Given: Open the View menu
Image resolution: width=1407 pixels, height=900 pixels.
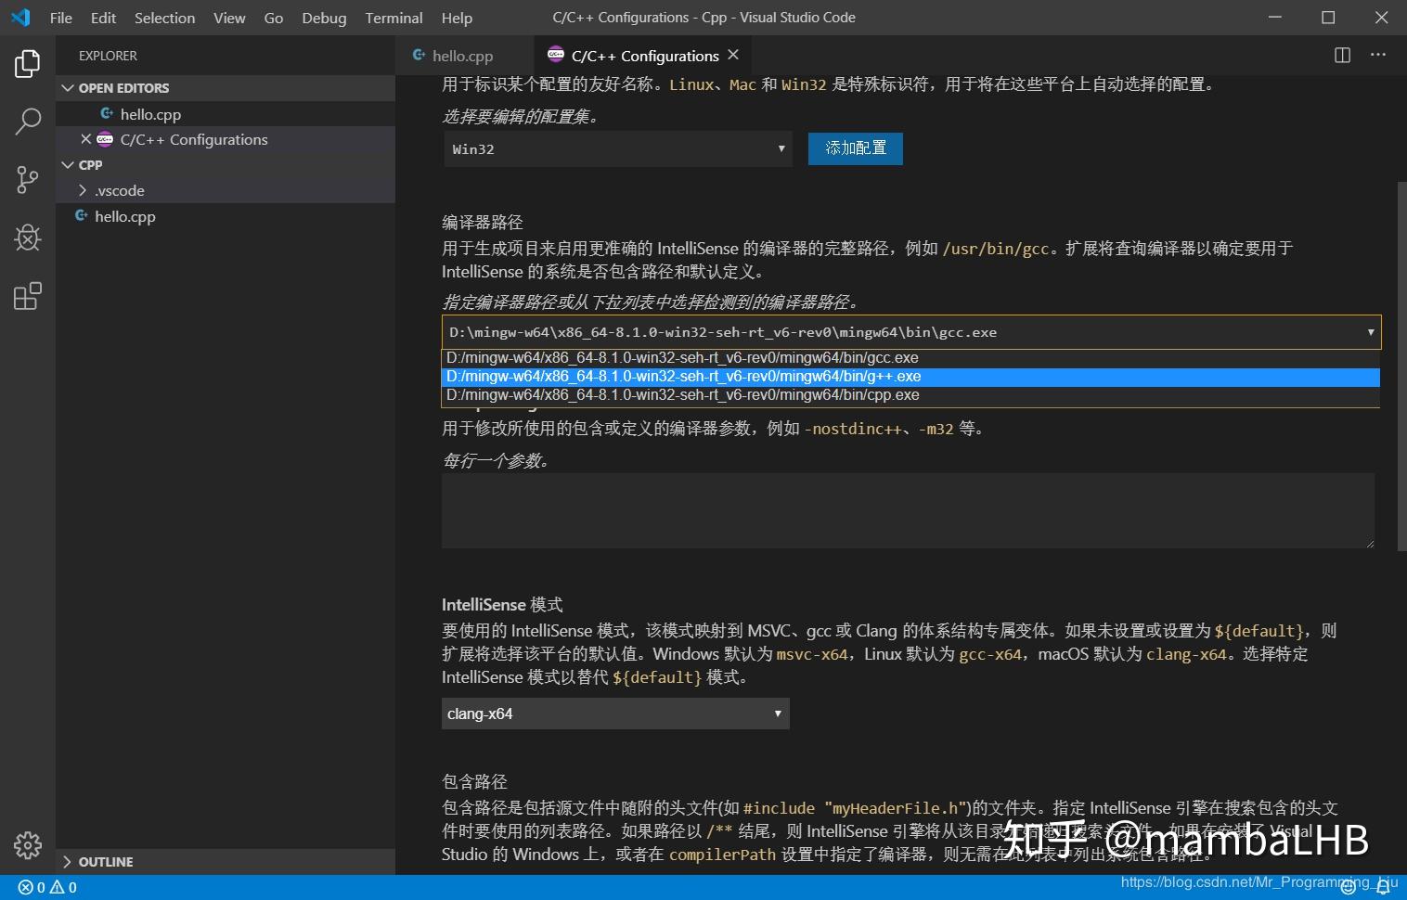Looking at the screenshot, I should pos(229,18).
